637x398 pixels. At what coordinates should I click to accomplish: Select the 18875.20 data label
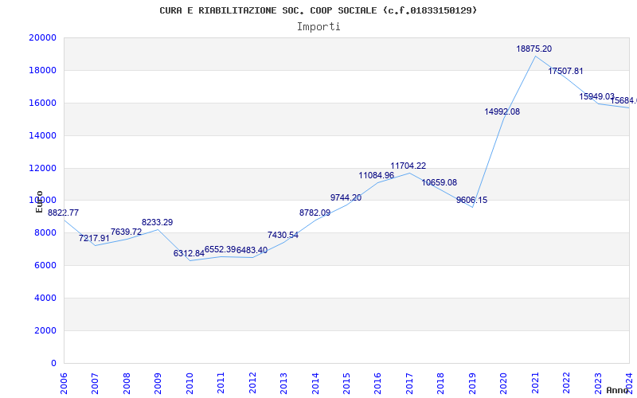[x=533, y=49]
